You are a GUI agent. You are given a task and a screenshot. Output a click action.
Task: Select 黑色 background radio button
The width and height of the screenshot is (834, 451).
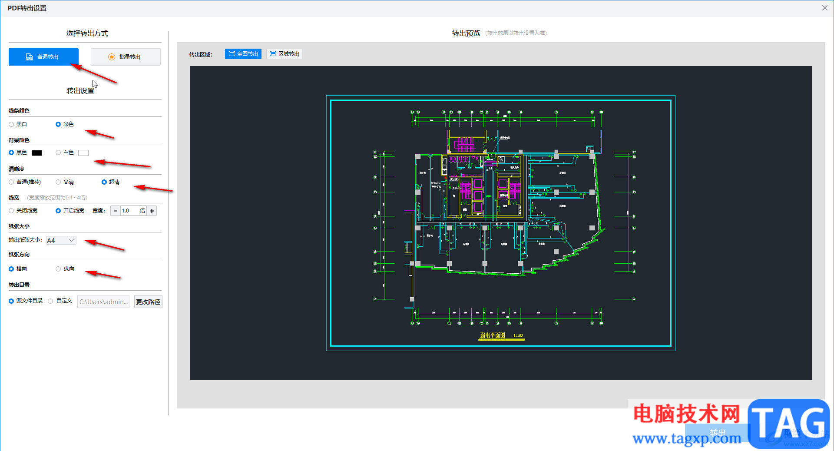pos(11,153)
